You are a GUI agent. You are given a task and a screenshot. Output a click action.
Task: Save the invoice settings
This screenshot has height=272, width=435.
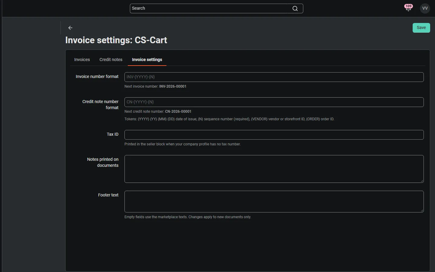(x=421, y=28)
